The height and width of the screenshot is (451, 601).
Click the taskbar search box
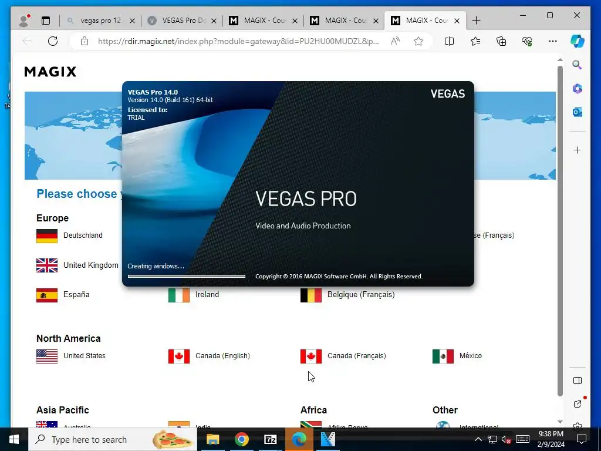pos(113,439)
